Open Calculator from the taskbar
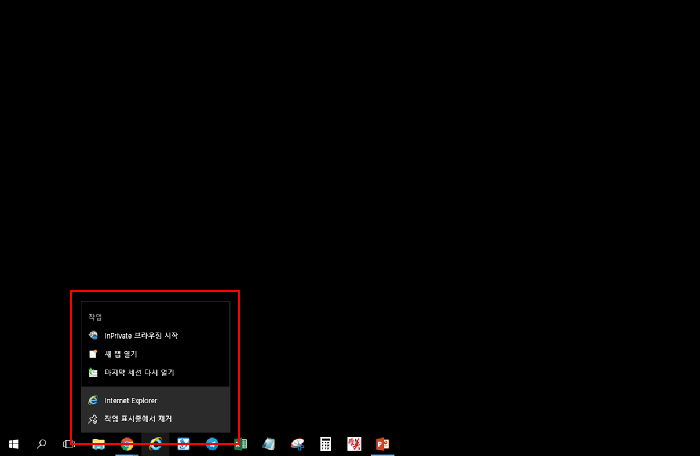The image size is (700, 456). click(x=326, y=444)
